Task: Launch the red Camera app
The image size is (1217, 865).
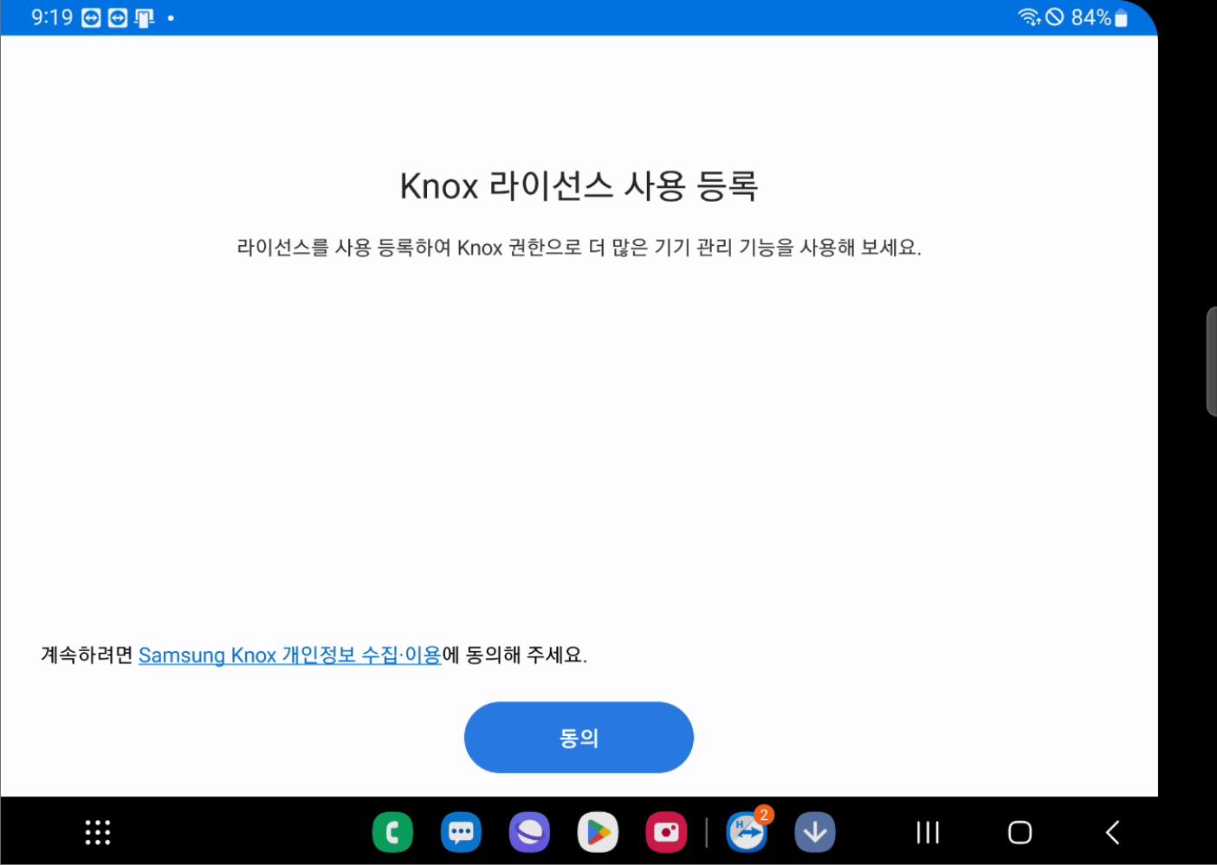Action: pos(666,833)
